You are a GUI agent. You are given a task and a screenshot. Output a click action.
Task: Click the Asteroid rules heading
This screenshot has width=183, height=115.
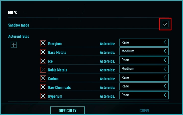click(x=19, y=37)
